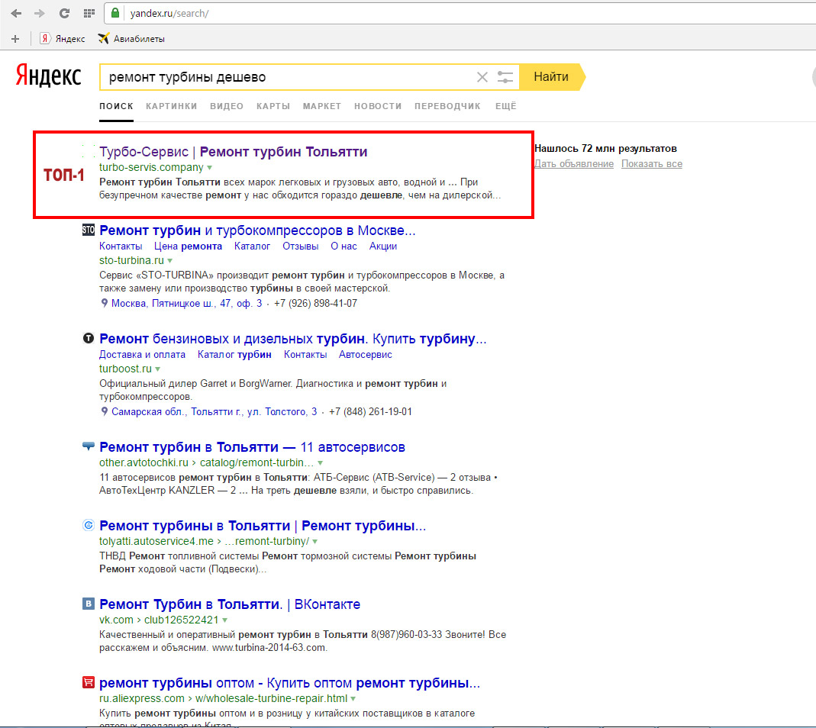Open Ремонт Турбин в Тольятти ВКонтакте result
816x728 pixels.
(x=230, y=604)
